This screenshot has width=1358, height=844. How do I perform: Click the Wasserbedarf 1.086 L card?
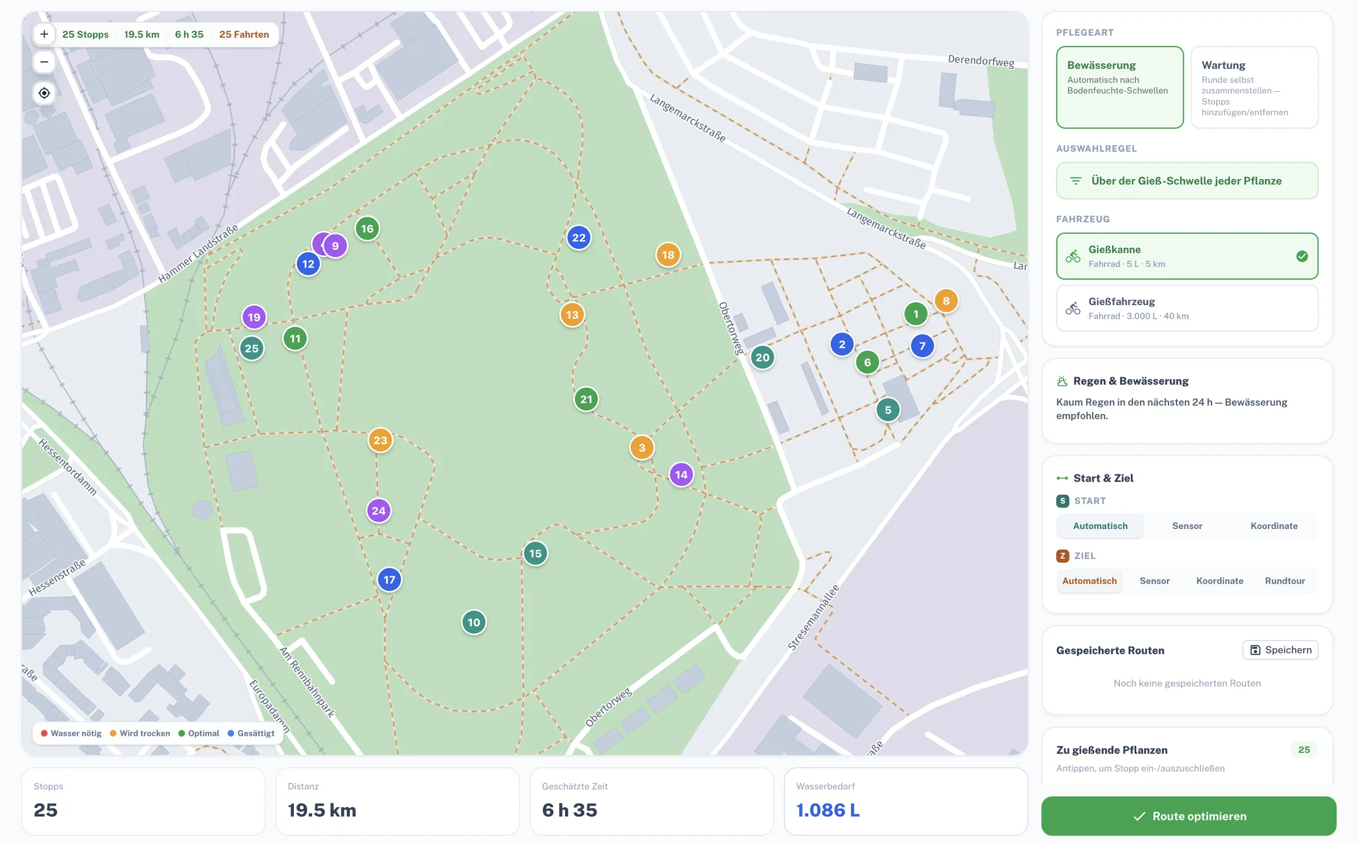pos(905,802)
